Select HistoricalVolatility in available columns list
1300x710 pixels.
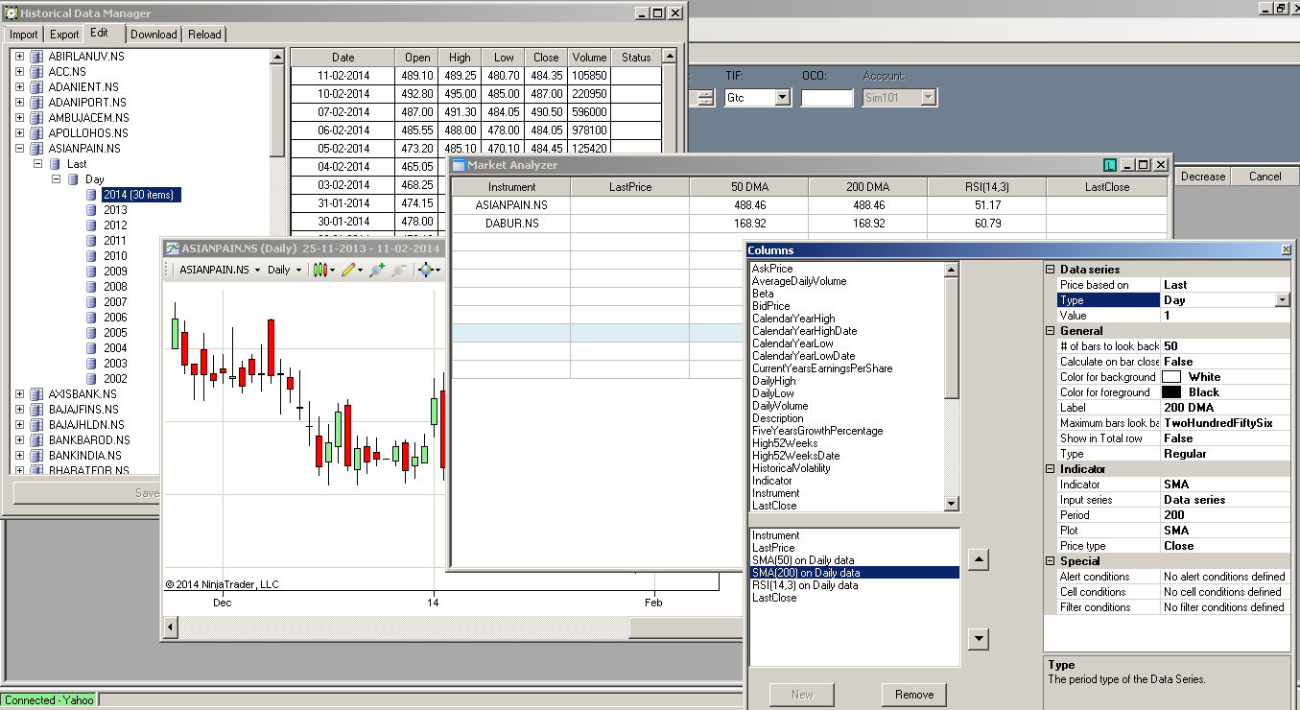(791, 468)
